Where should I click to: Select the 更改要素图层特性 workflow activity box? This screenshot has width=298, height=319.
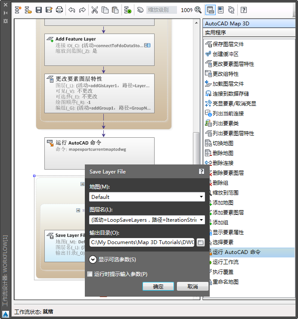click(x=99, y=93)
